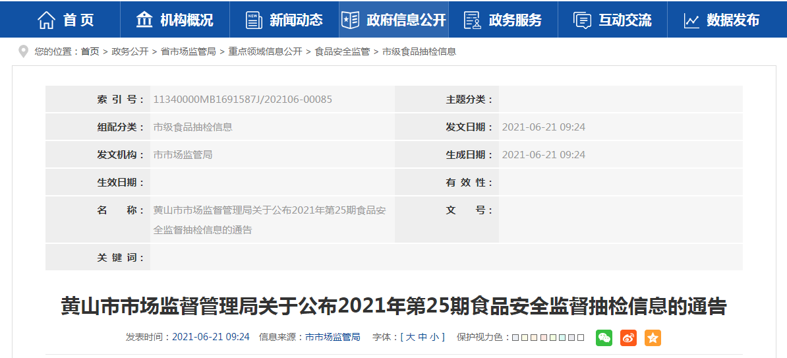Click the 生成日期 value 2021-06-21 09:24
The height and width of the screenshot is (358, 787).
(x=544, y=155)
